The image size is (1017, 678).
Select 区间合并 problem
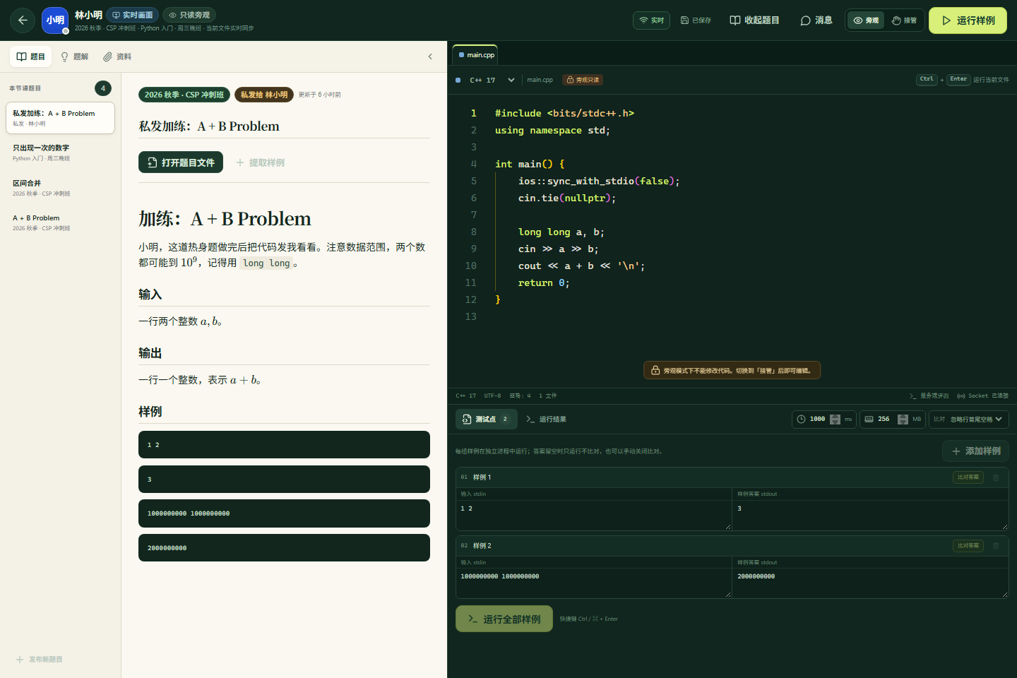(60, 188)
